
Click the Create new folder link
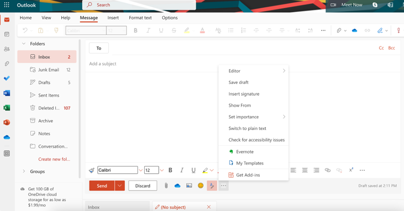tap(54, 159)
